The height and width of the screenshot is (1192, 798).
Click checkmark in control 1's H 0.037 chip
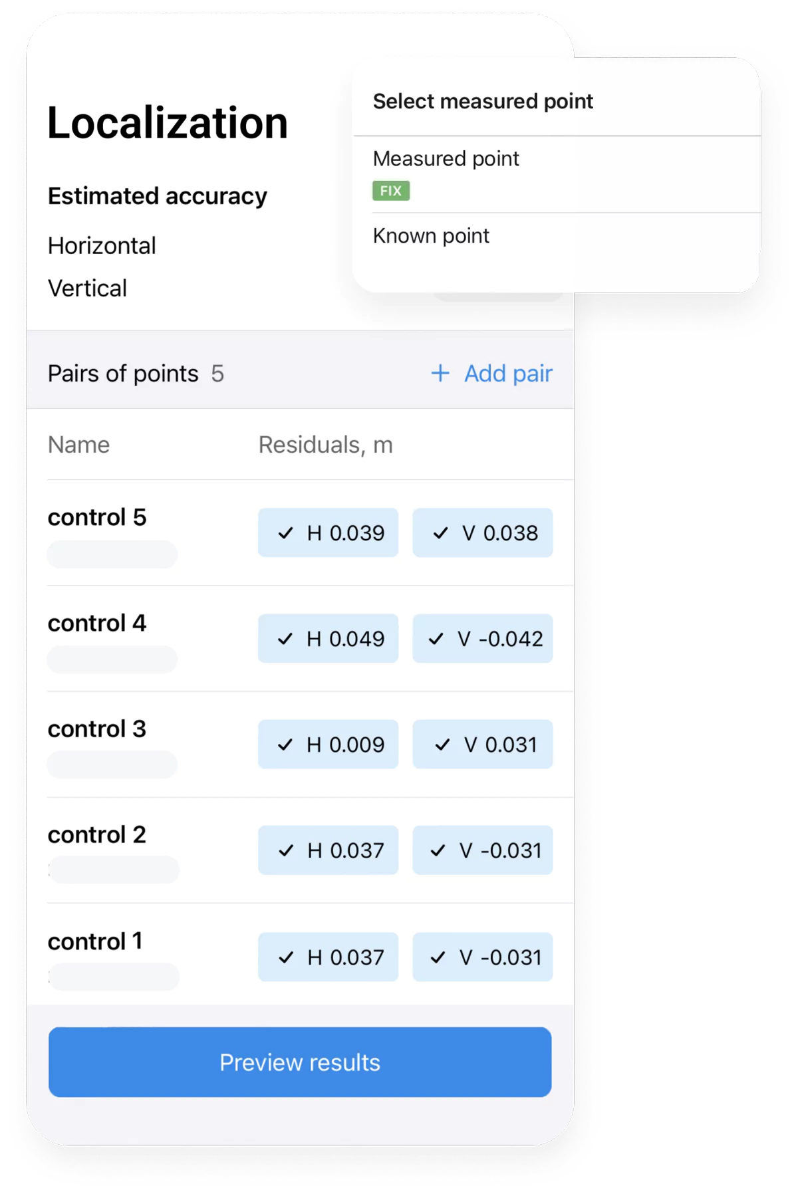(x=286, y=957)
